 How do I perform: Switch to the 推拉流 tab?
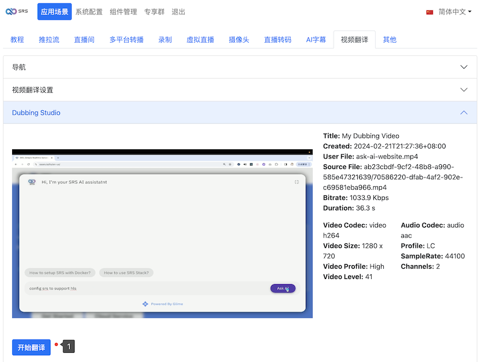click(49, 40)
